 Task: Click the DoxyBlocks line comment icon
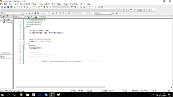(134, 10)
